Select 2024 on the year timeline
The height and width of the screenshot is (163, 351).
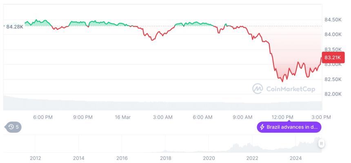(295, 158)
